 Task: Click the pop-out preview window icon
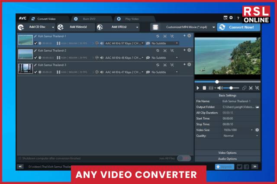point(244,88)
